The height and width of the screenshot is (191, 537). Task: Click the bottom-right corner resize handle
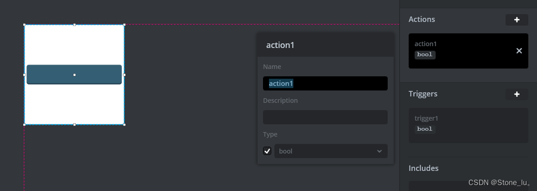coord(124,124)
